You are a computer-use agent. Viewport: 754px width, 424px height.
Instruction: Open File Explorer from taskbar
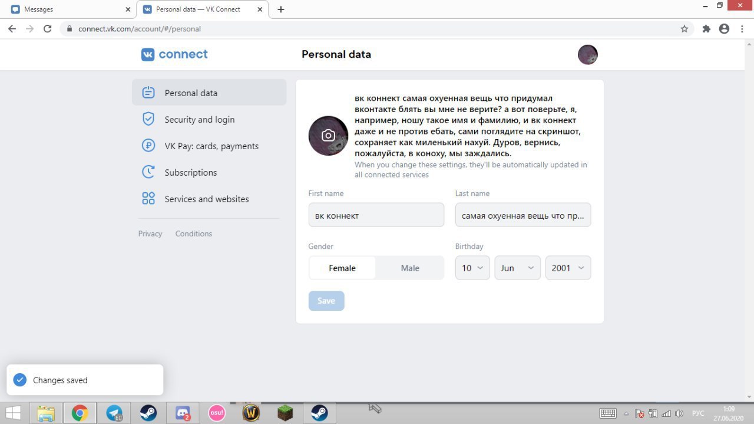coord(46,413)
